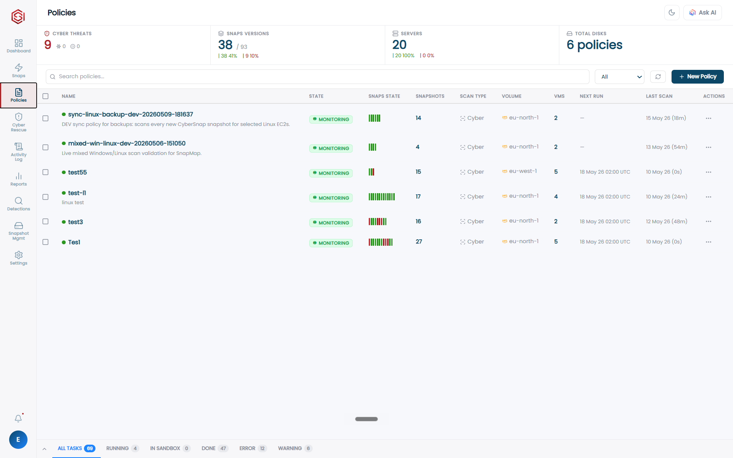This screenshot has height=458, width=733.
Task: Check the mixed-win-linux-dev policy checkbox
Action: 45,147
